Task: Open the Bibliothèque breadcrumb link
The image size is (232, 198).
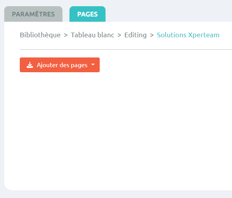Action: tap(40, 35)
